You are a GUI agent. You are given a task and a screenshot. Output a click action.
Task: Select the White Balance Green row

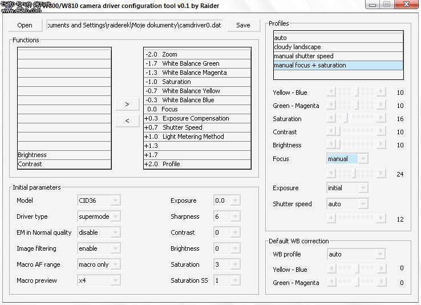click(197, 63)
